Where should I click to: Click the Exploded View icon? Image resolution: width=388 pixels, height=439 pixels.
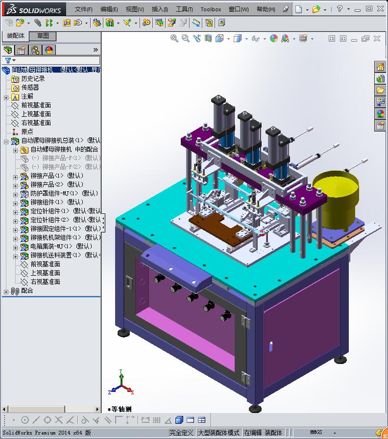(171, 23)
